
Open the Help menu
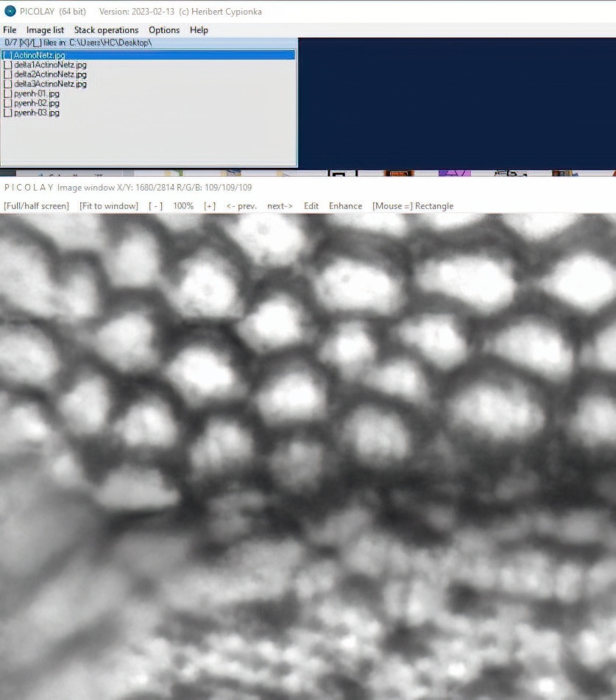pyautogui.click(x=199, y=30)
